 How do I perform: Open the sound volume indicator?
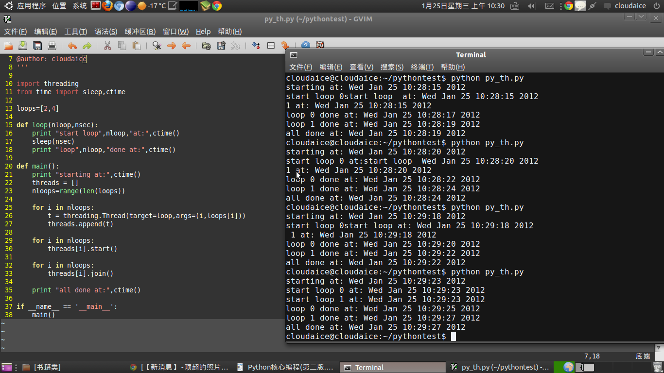click(531, 6)
